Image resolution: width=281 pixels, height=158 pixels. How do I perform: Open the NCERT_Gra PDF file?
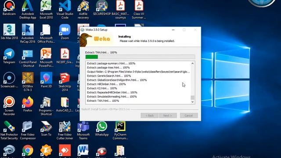(65, 56)
